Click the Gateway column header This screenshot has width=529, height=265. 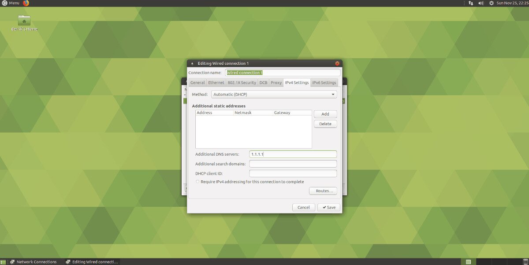[x=292, y=113]
